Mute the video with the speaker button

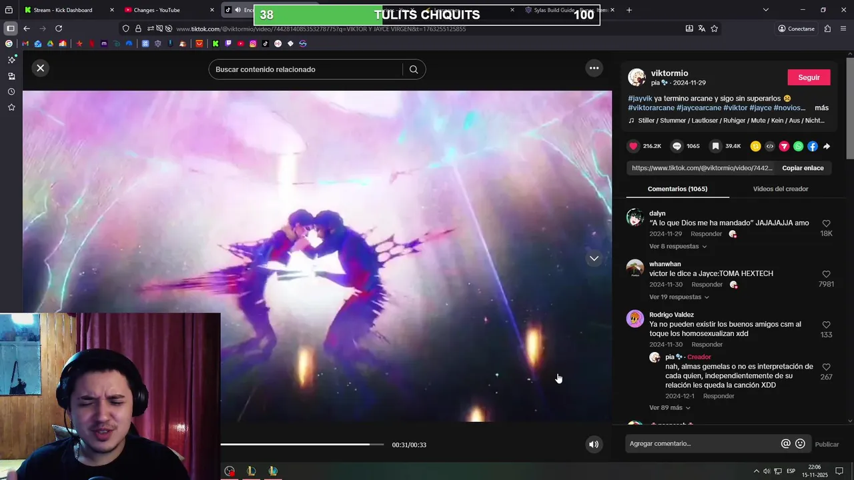[594, 445]
